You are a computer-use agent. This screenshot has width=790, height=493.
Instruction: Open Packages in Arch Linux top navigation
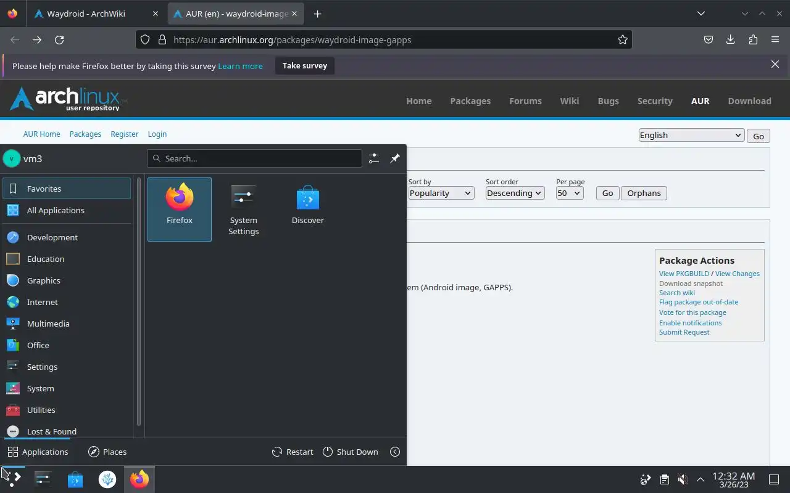pos(470,101)
